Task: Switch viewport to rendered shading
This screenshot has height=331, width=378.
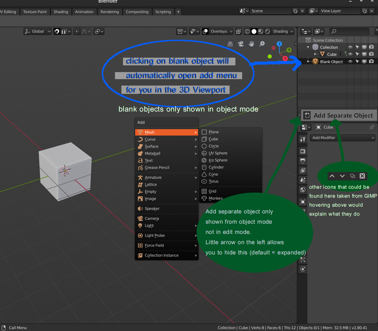Action: pos(267,31)
